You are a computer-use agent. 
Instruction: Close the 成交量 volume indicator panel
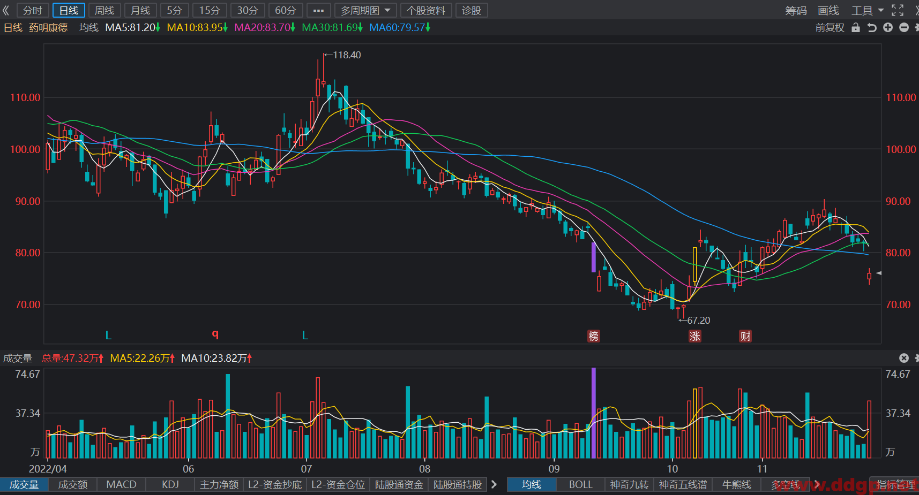[904, 358]
